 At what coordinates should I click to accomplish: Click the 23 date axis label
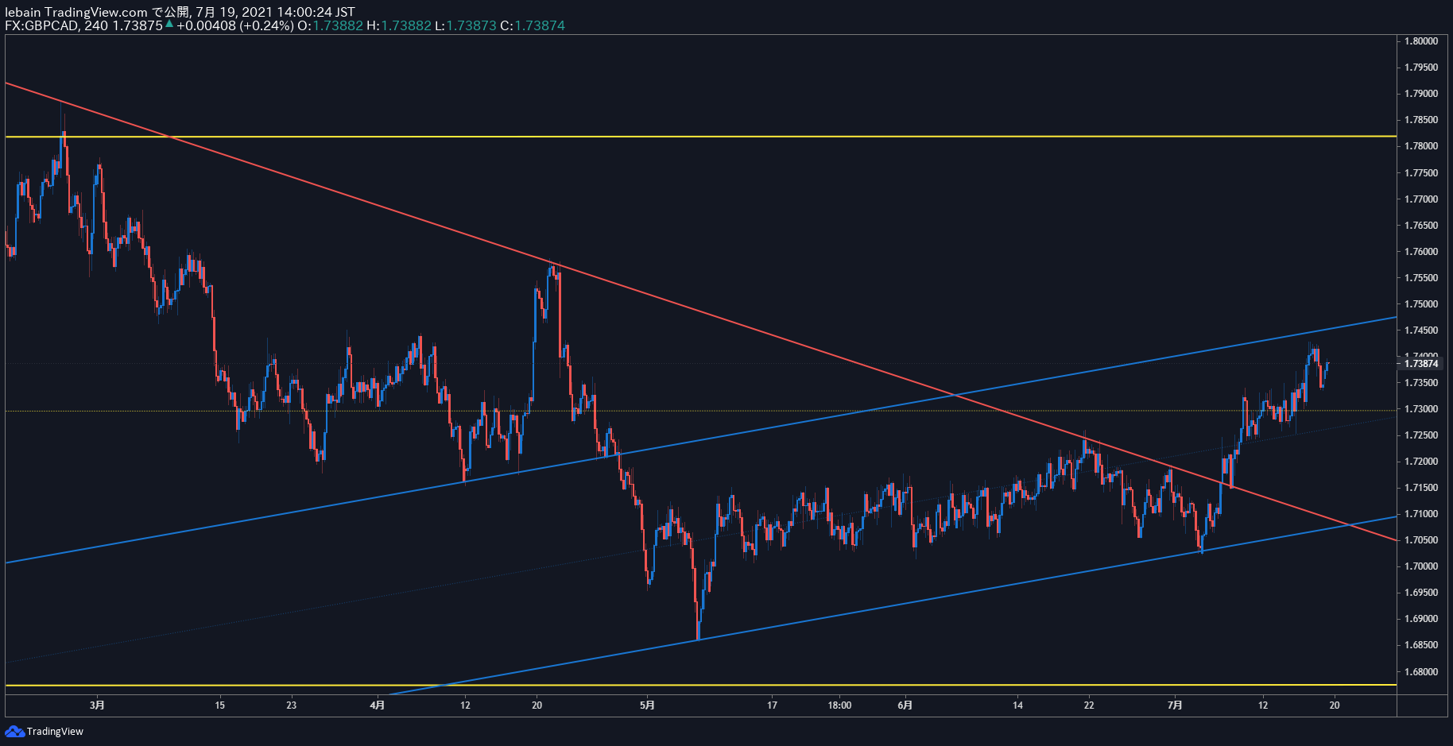pos(292,705)
